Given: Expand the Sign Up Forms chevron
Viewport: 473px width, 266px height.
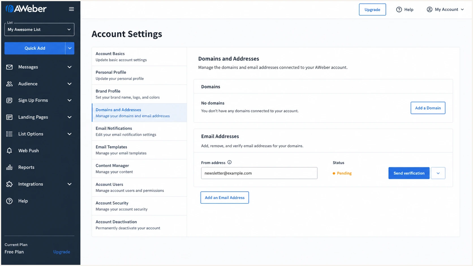Looking at the screenshot, I should [69, 100].
